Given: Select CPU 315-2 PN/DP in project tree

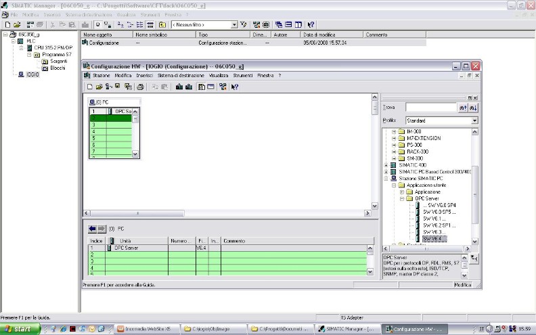Looking at the screenshot, I should (x=53, y=48).
